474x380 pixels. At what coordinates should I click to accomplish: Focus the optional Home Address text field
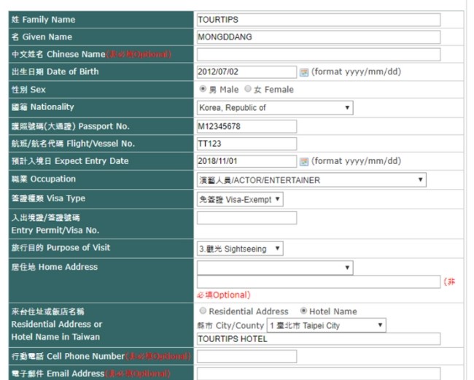coord(319,282)
